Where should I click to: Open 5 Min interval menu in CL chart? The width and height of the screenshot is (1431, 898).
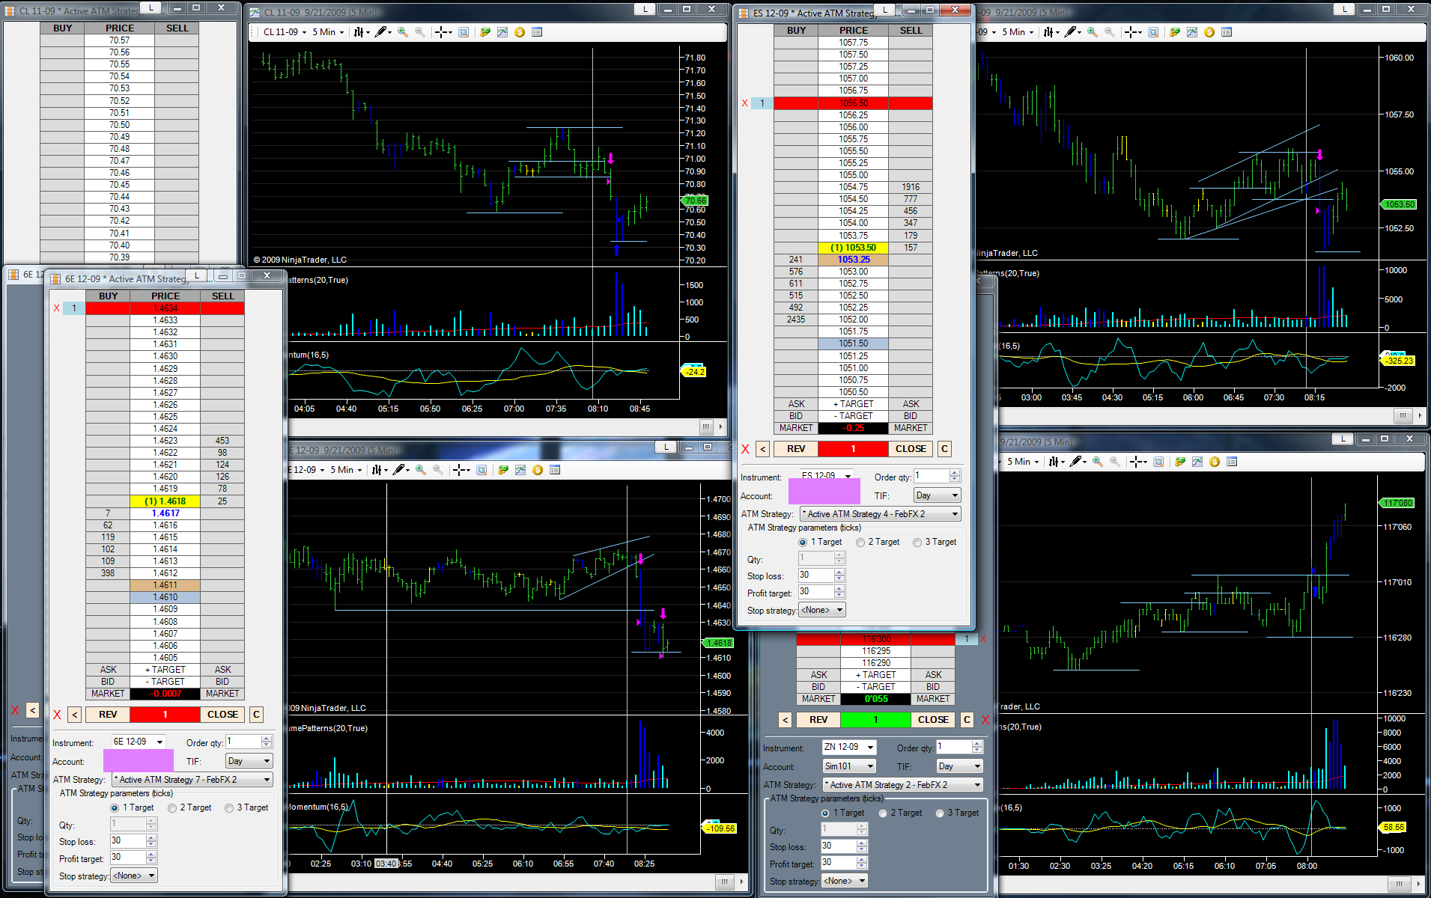[328, 32]
